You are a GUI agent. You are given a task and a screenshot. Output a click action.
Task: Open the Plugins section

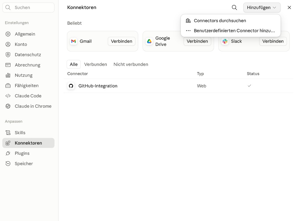28,153
